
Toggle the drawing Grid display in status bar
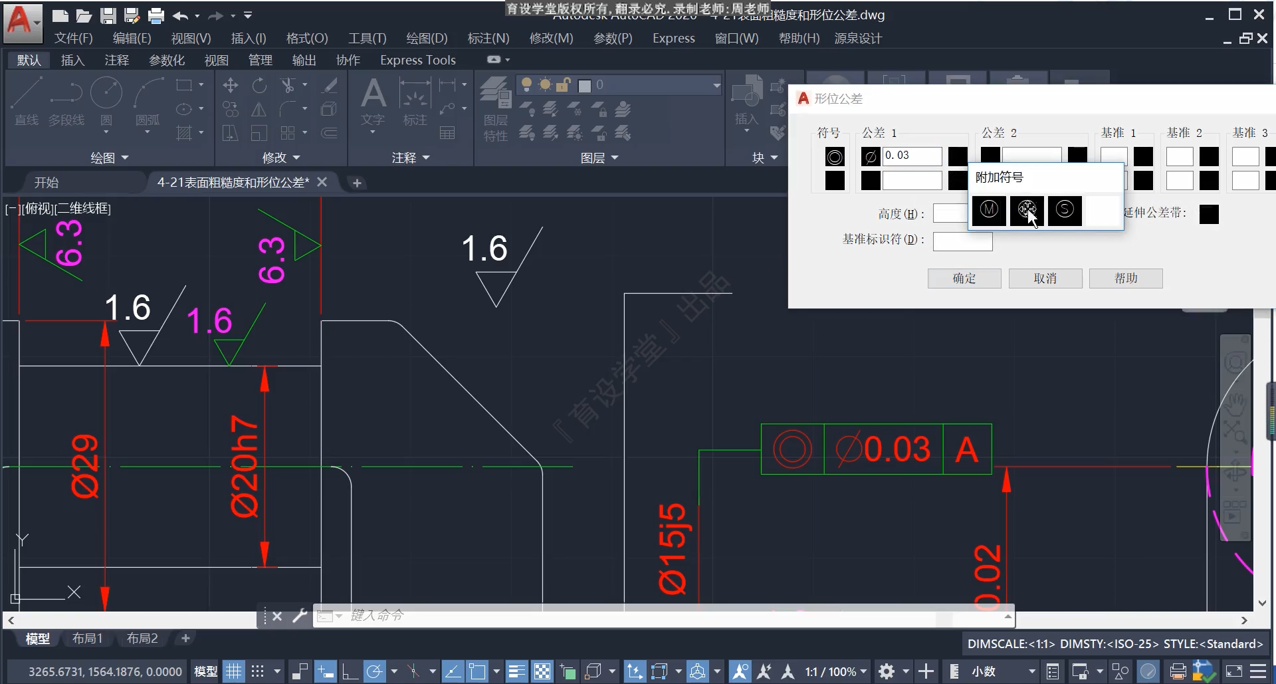point(233,671)
